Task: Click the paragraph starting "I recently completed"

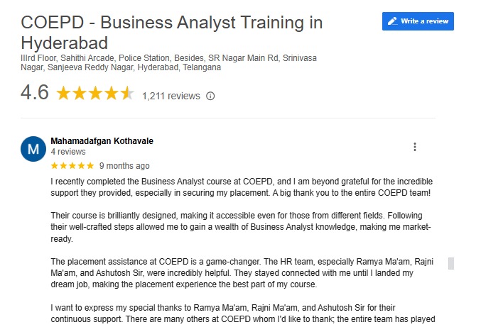Action: pos(242,187)
